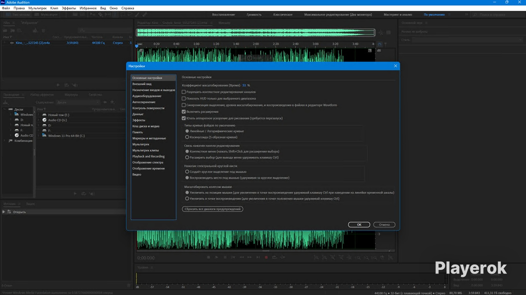
Task: Expand 'Новый том (E:)' in contents list
Action: pyautogui.click(x=38, y=115)
